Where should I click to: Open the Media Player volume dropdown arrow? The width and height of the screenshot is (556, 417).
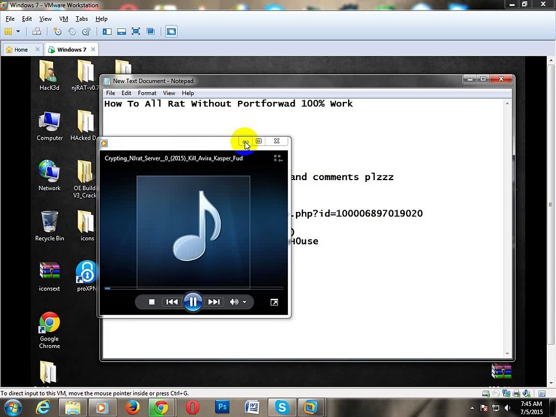244,302
